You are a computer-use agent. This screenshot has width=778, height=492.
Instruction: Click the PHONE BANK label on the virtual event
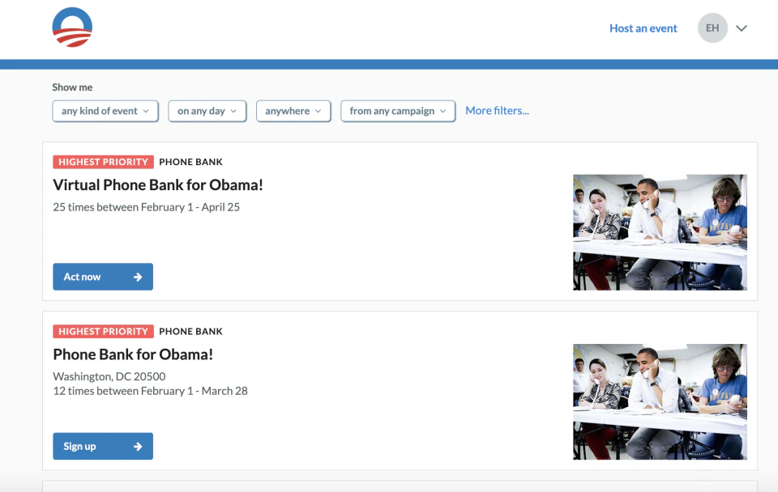point(190,161)
